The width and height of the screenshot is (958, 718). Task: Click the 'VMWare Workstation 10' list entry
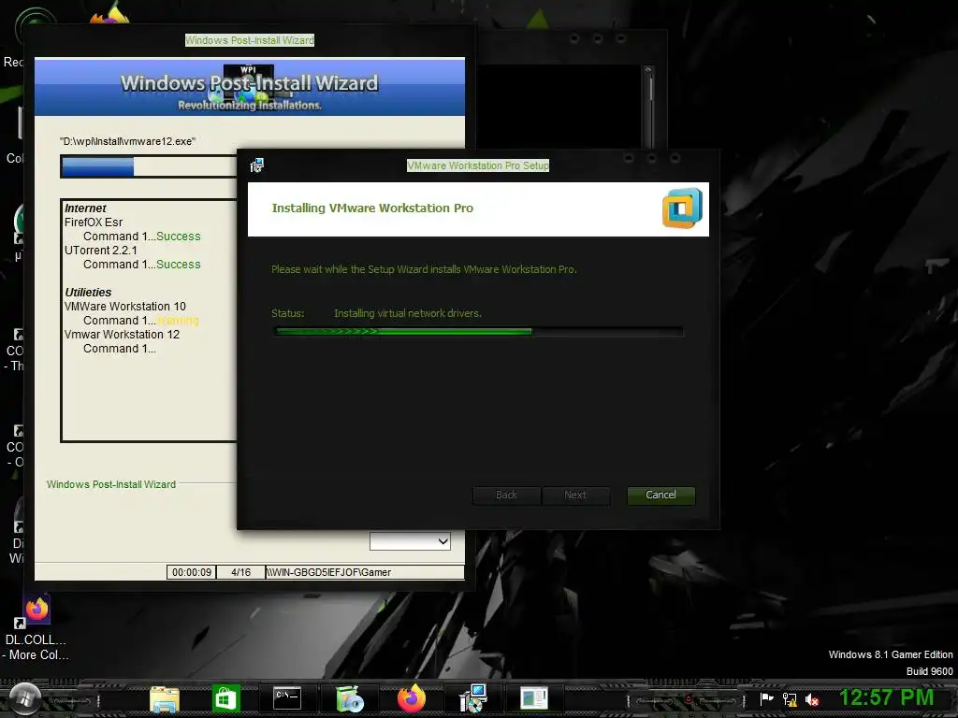125,307
